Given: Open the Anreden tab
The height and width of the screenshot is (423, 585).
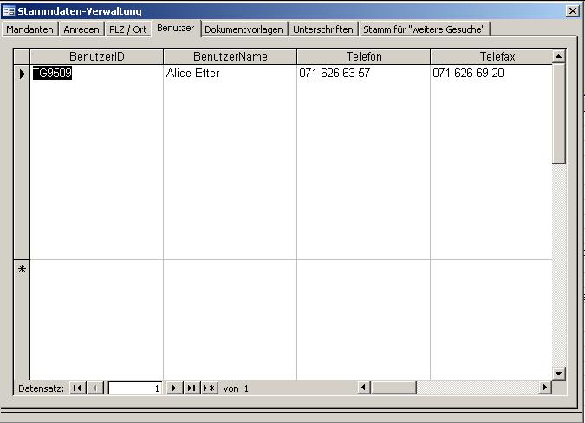Looking at the screenshot, I should point(81,29).
